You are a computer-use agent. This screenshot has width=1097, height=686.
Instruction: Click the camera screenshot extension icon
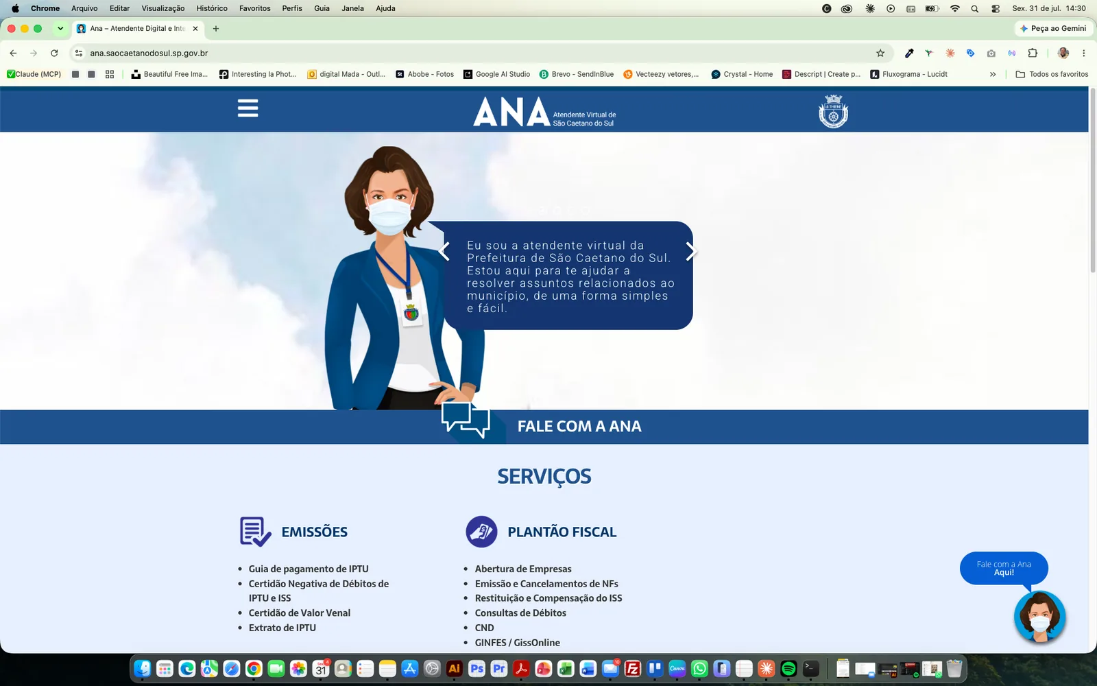click(x=991, y=53)
